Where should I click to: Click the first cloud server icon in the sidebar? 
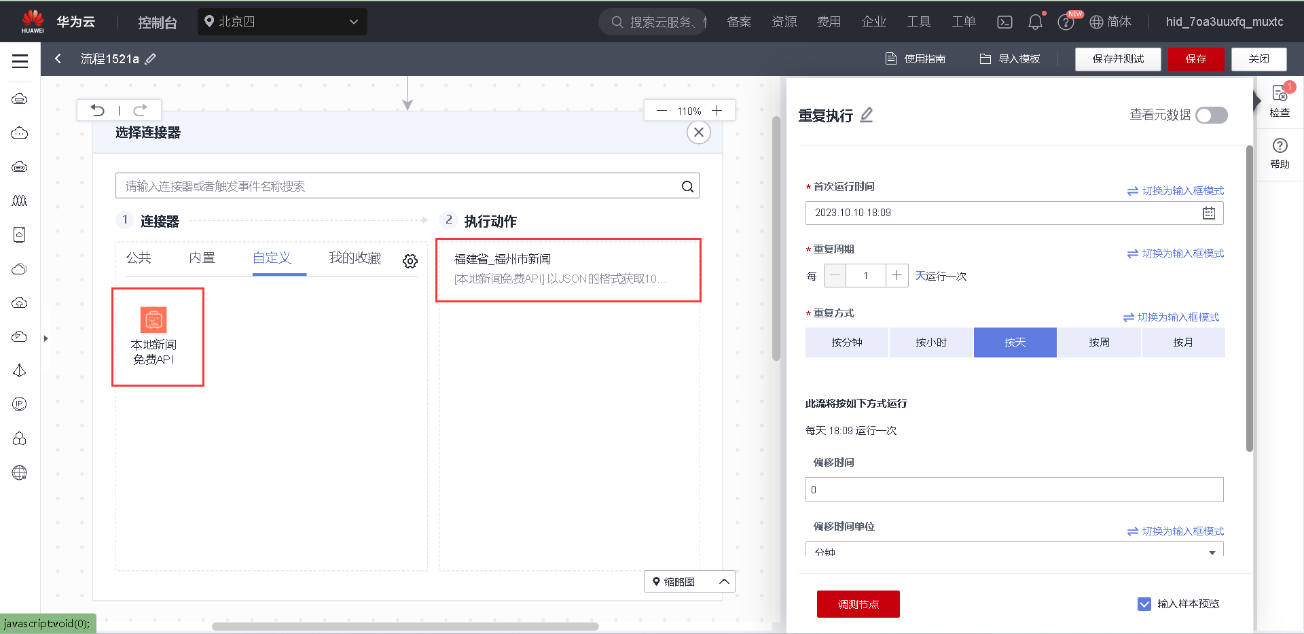coord(20,99)
